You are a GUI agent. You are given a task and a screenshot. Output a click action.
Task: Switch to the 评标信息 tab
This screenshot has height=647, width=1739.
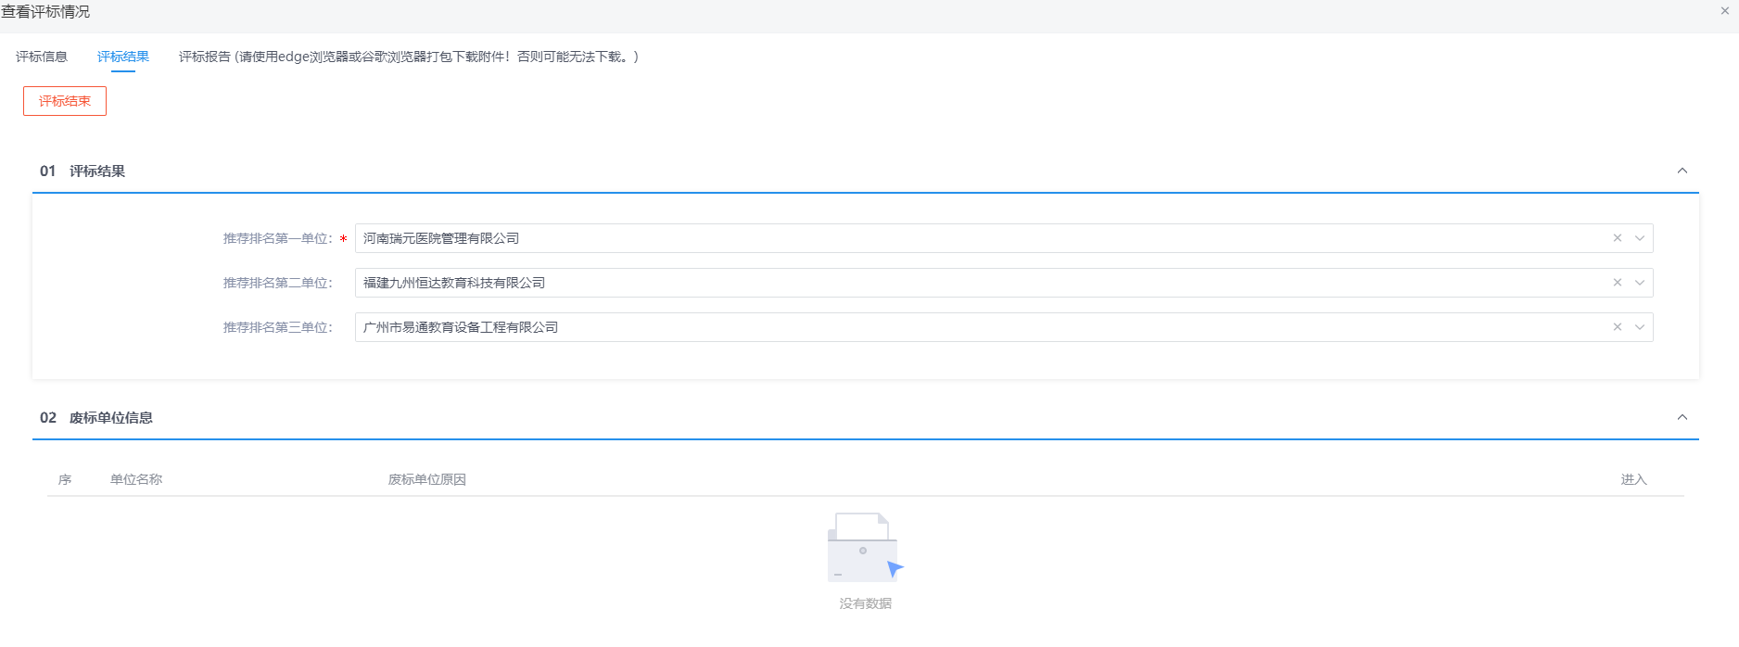coord(42,57)
